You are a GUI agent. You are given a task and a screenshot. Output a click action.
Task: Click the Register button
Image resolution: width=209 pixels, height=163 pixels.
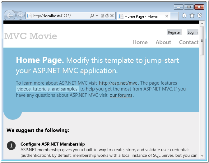(x=174, y=32)
